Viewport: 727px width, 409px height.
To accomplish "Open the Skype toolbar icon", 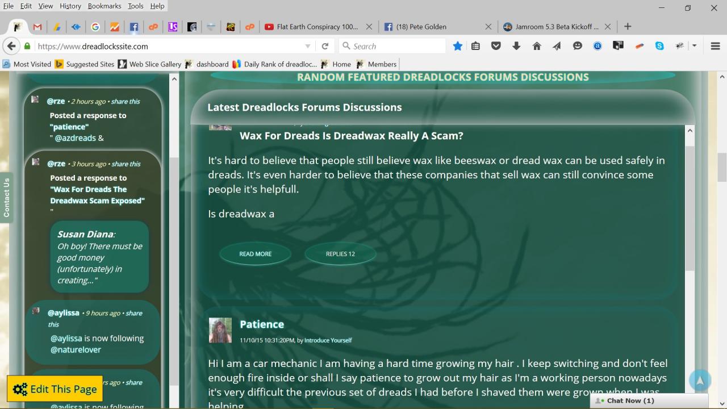I will tap(659, 46).
